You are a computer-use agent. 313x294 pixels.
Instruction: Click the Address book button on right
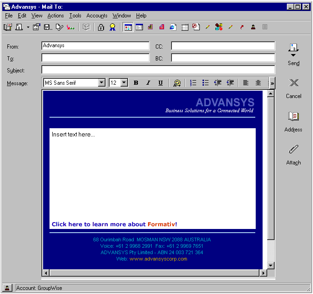pyautogui.click(x=293, y=122)
